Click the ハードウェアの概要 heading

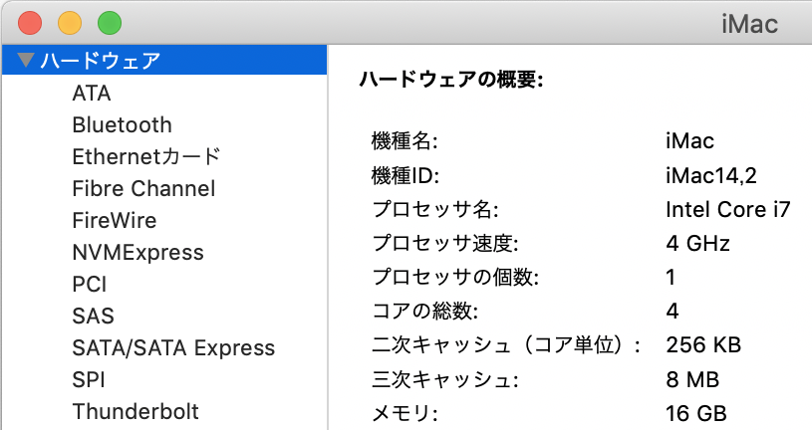click(451, 80)
